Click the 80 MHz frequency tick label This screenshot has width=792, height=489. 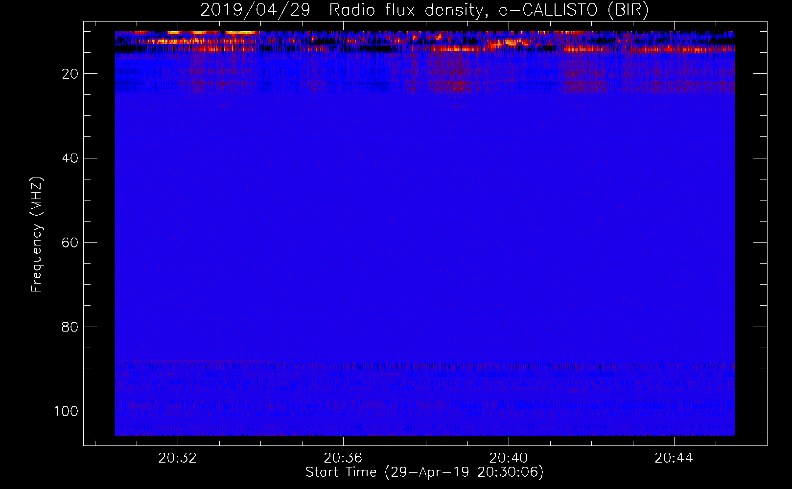tap(70, 327)
